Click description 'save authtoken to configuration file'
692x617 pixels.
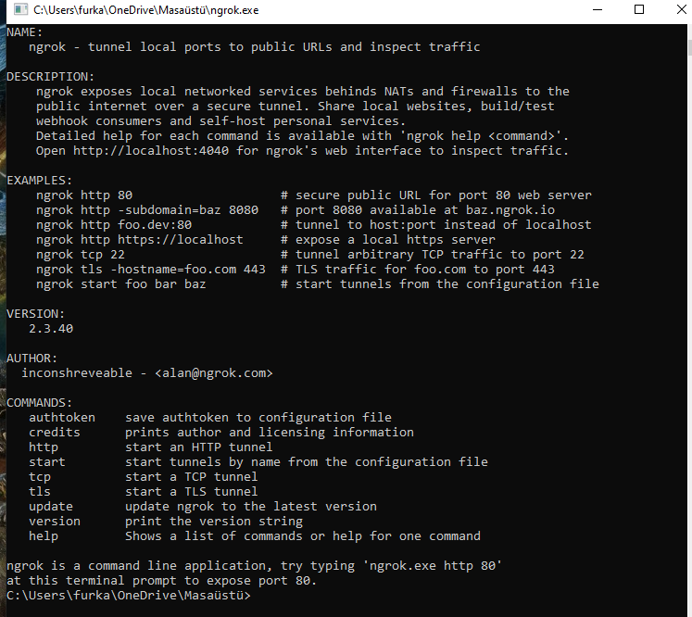(x=258, y=418)
